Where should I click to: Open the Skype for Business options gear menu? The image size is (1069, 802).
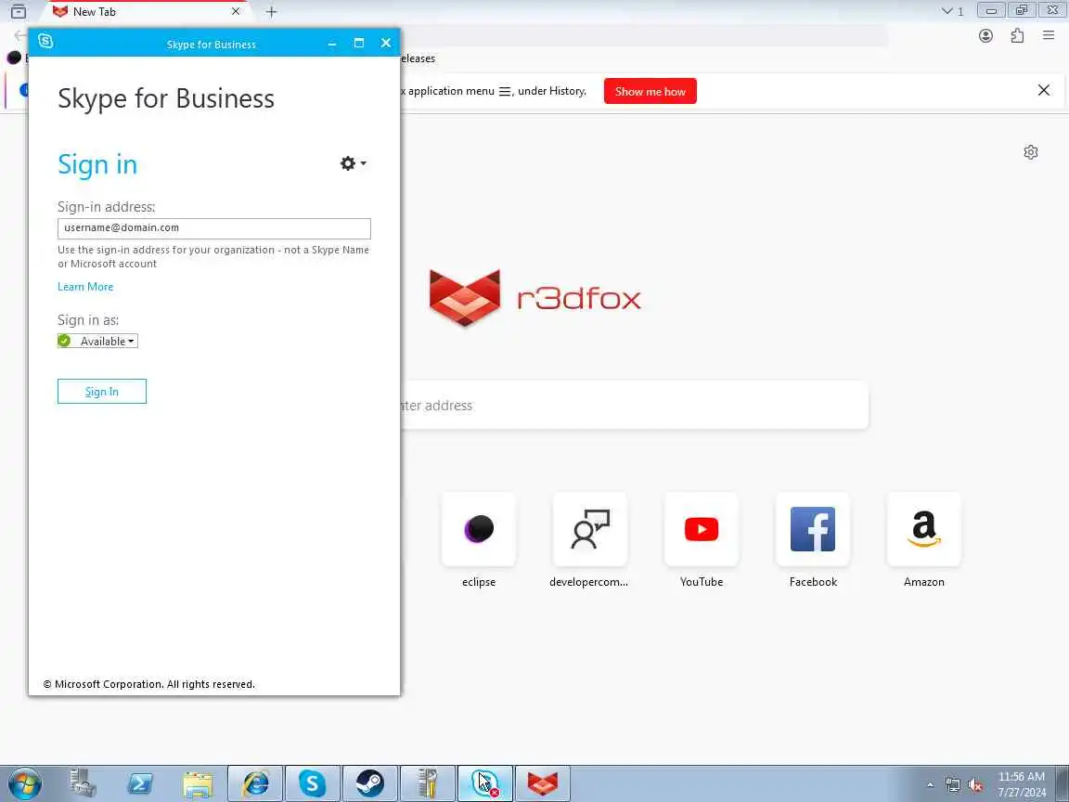[353, 163]
